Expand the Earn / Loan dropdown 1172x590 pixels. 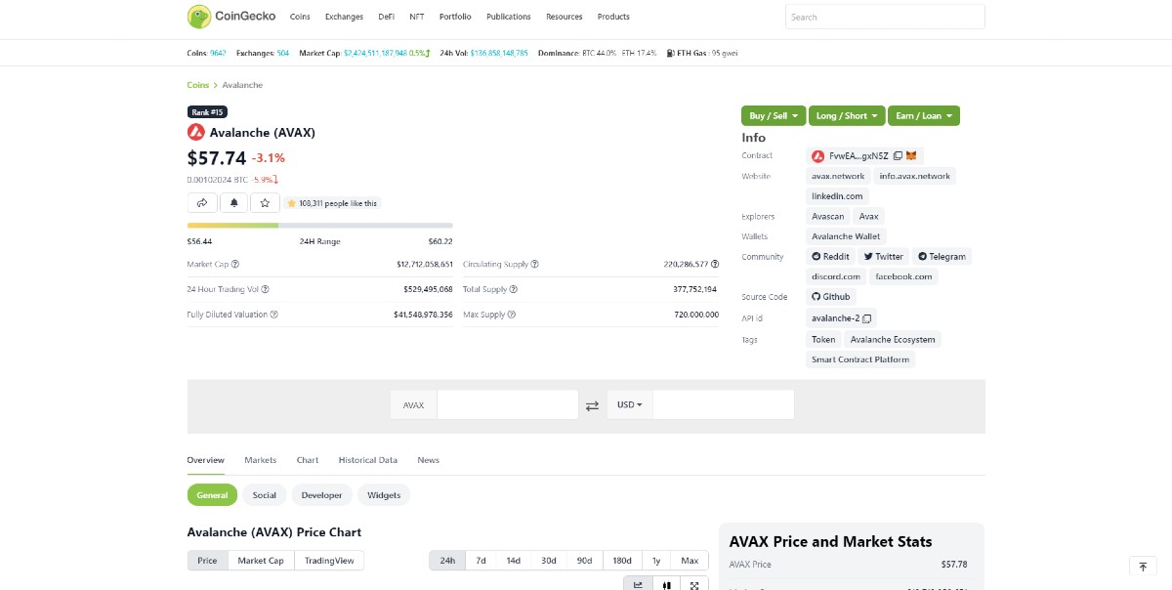click(924, 116)
